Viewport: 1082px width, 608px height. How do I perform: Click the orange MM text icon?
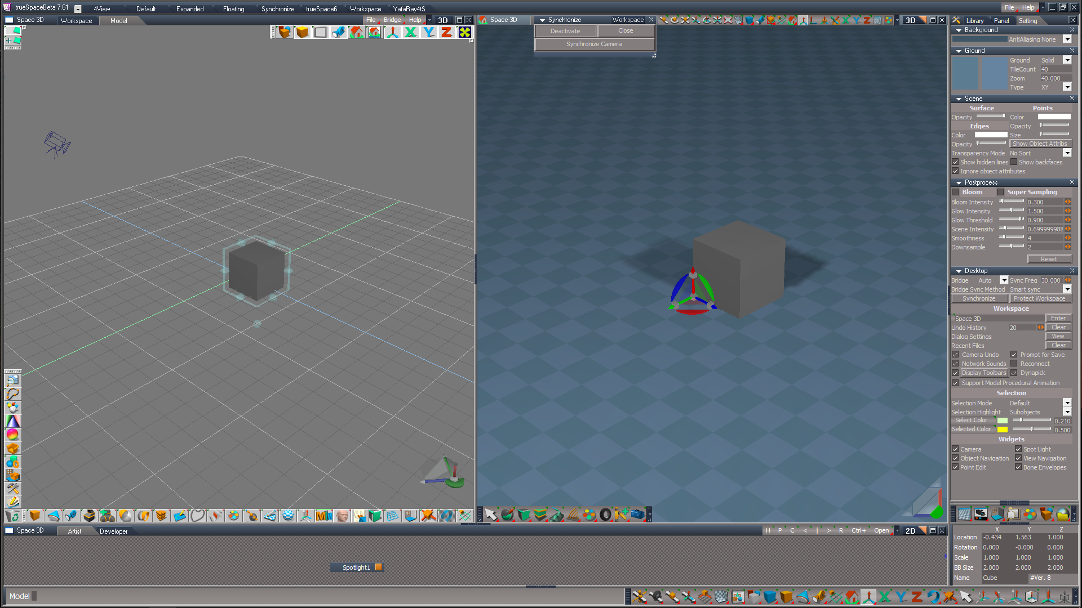tap(324, 516)
